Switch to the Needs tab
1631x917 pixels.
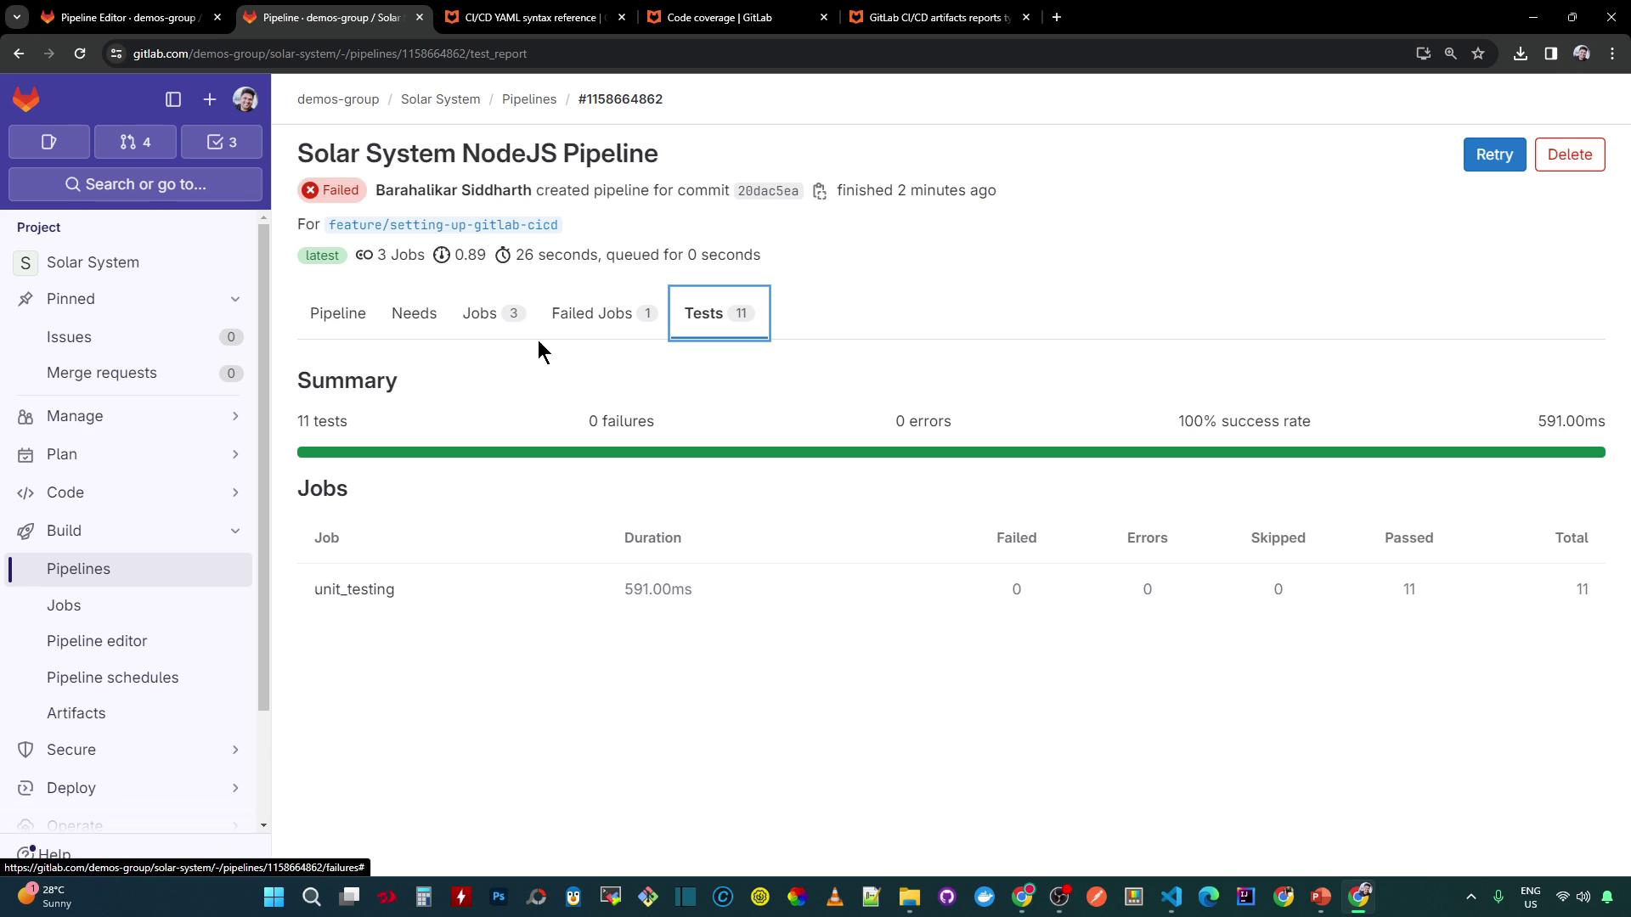[x=414, y=313]
